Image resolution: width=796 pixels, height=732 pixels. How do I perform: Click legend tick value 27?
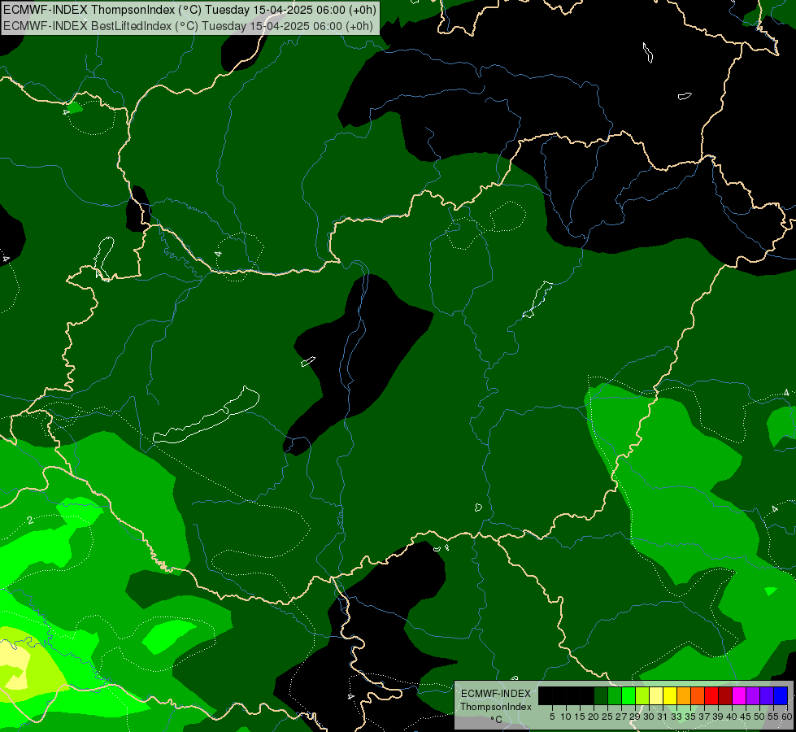click(621, 717)
